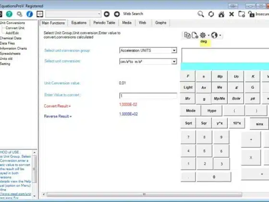Refresh the page with the circular arrows icon
The height and width of the screenshot is (202, 269).
(x=211, y=14)
